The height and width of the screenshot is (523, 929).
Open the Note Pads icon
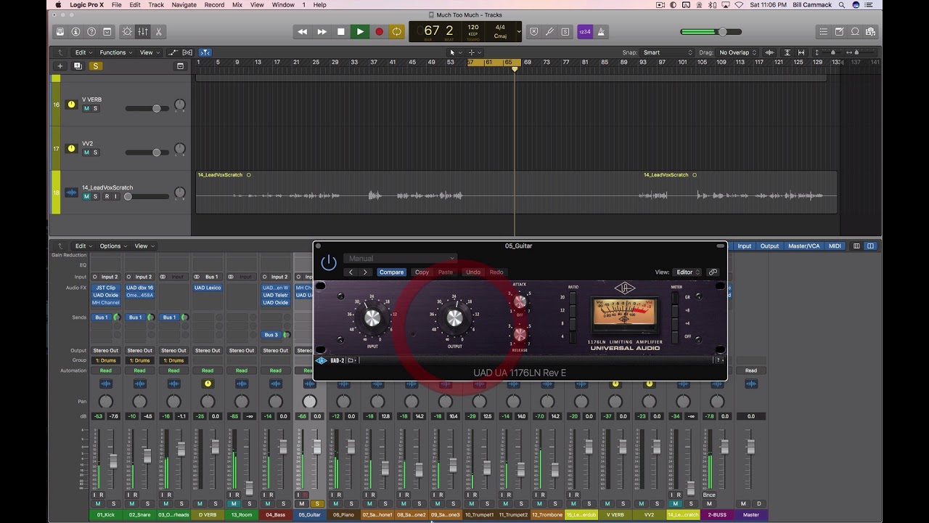[x=839, y=32]
